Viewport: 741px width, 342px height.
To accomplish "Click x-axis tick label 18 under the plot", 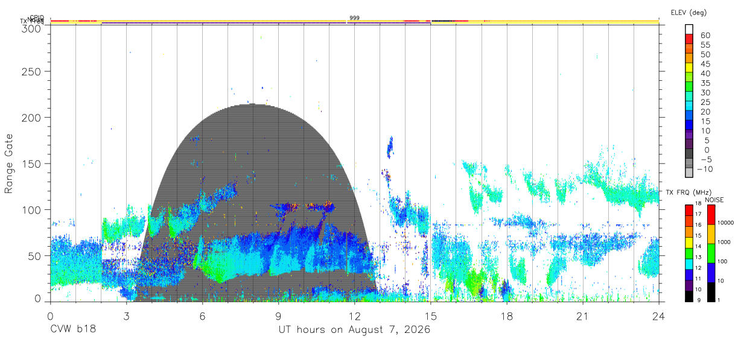I will point(507,316).
